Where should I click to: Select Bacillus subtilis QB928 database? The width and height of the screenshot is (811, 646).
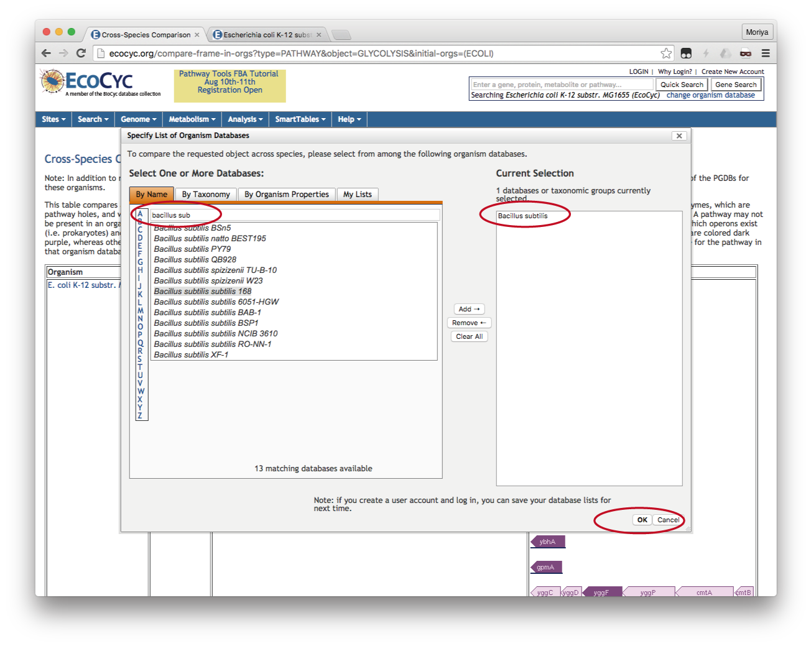(x=195, y=260)
